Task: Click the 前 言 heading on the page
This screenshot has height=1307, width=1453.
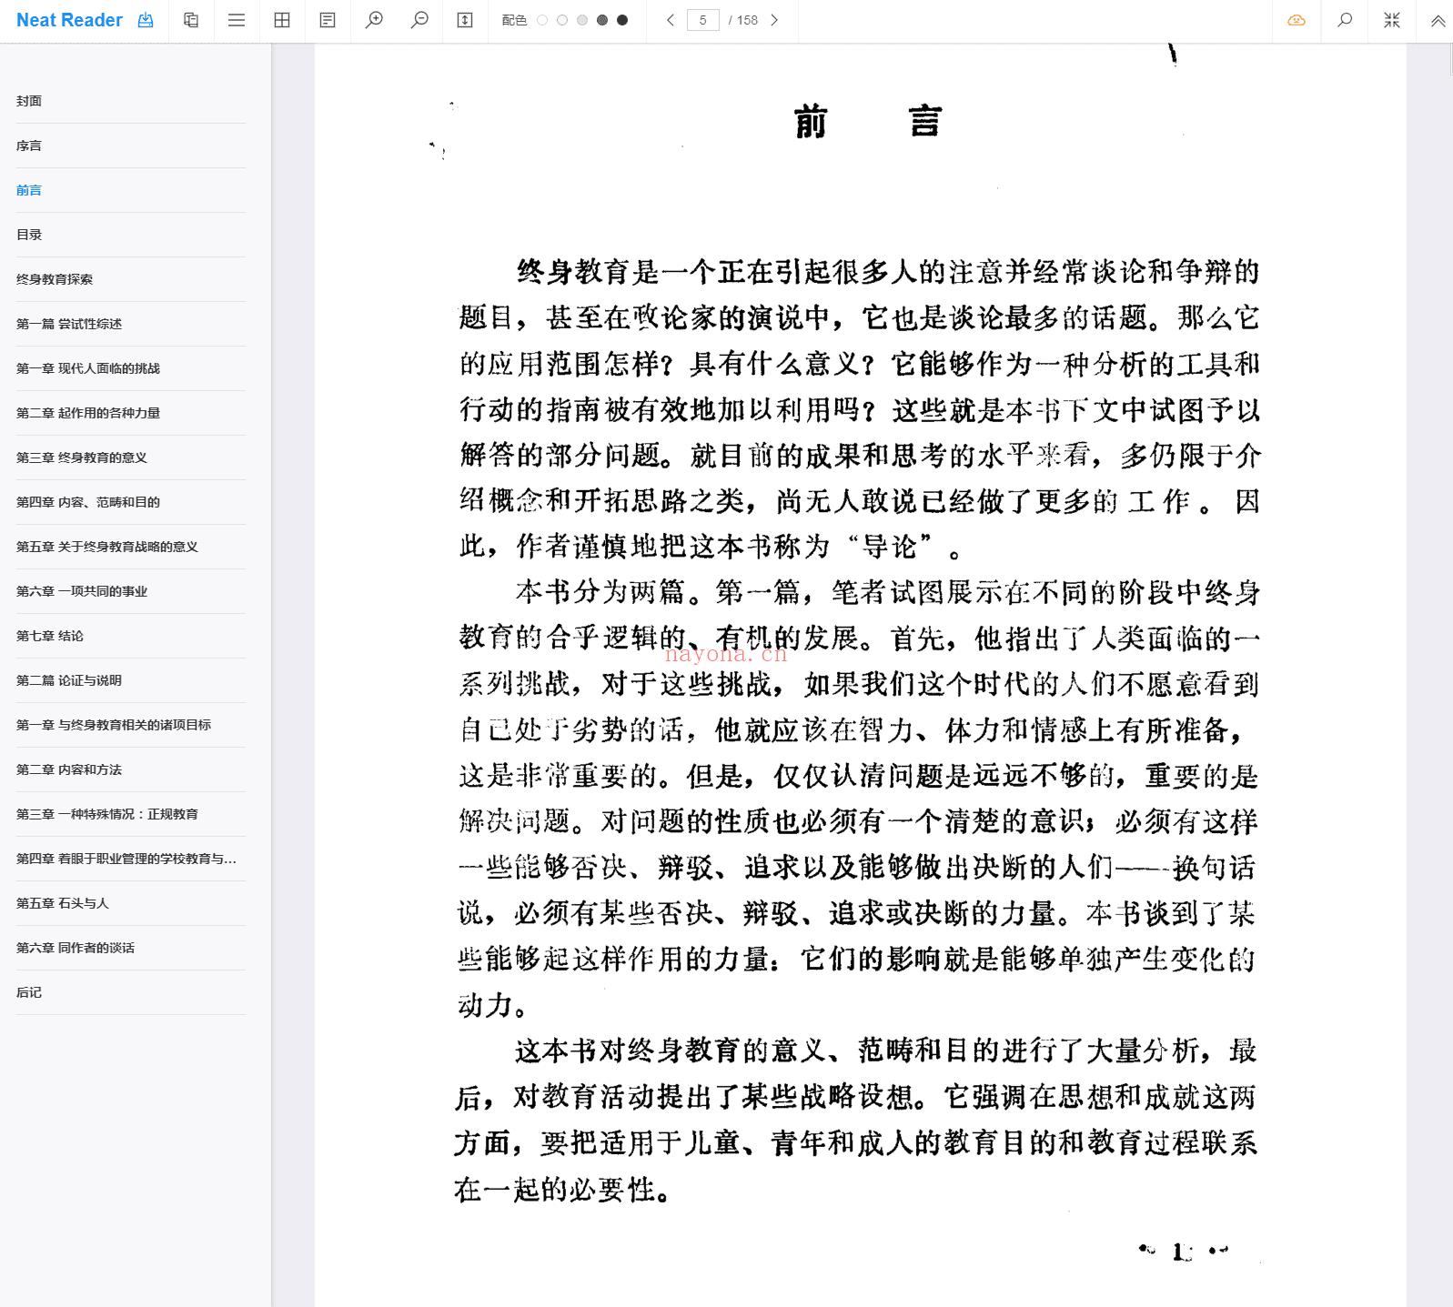Action: 868,121
